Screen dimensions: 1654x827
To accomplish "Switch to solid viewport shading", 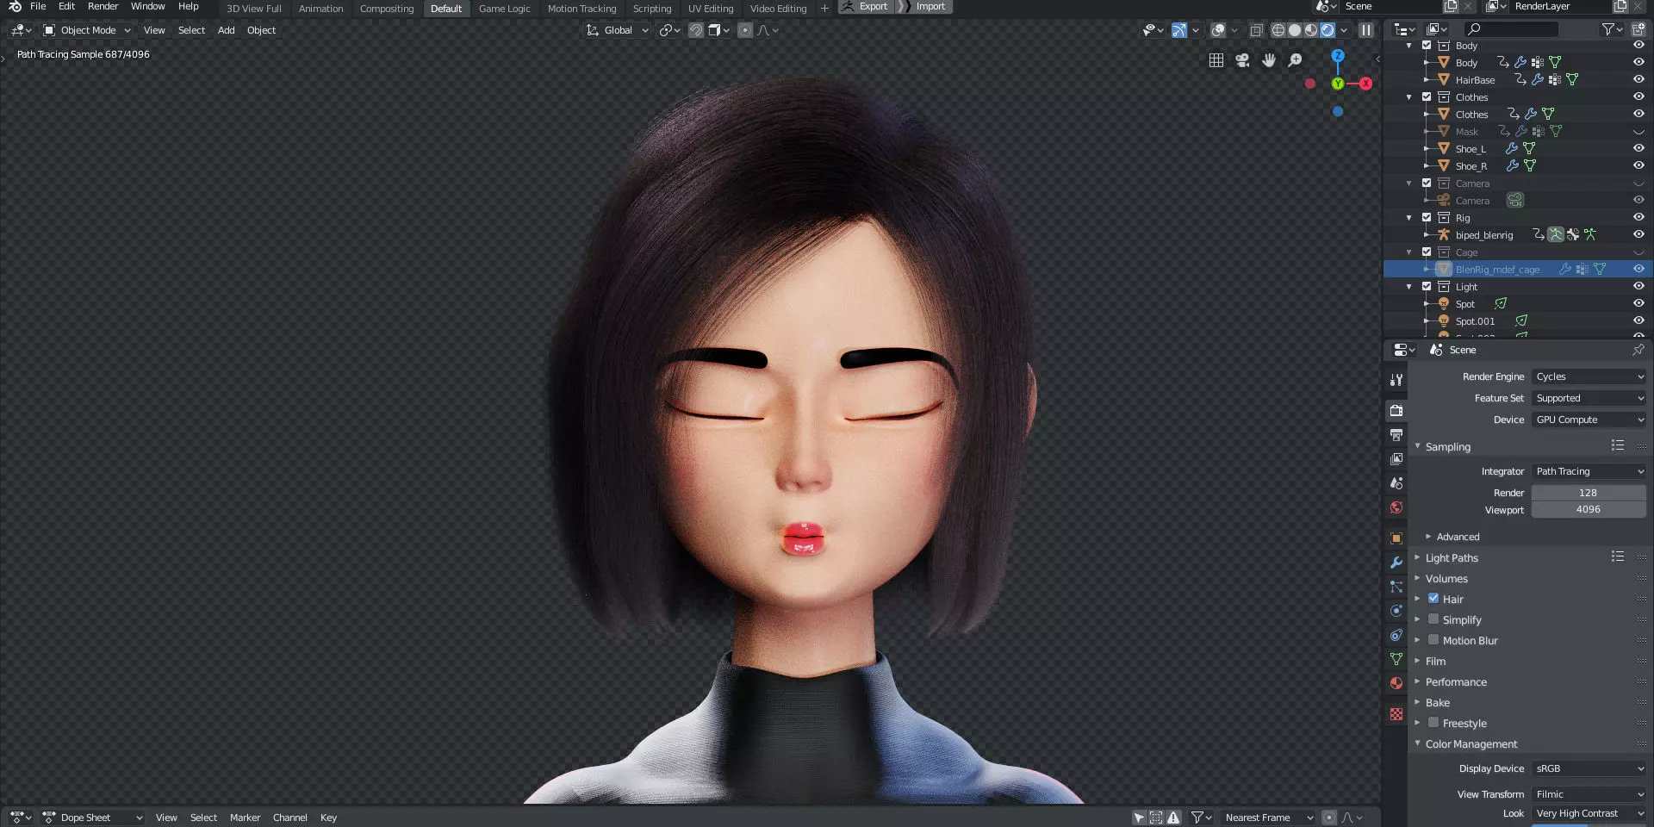I will pyautogui.click(x=1295, y=30).
